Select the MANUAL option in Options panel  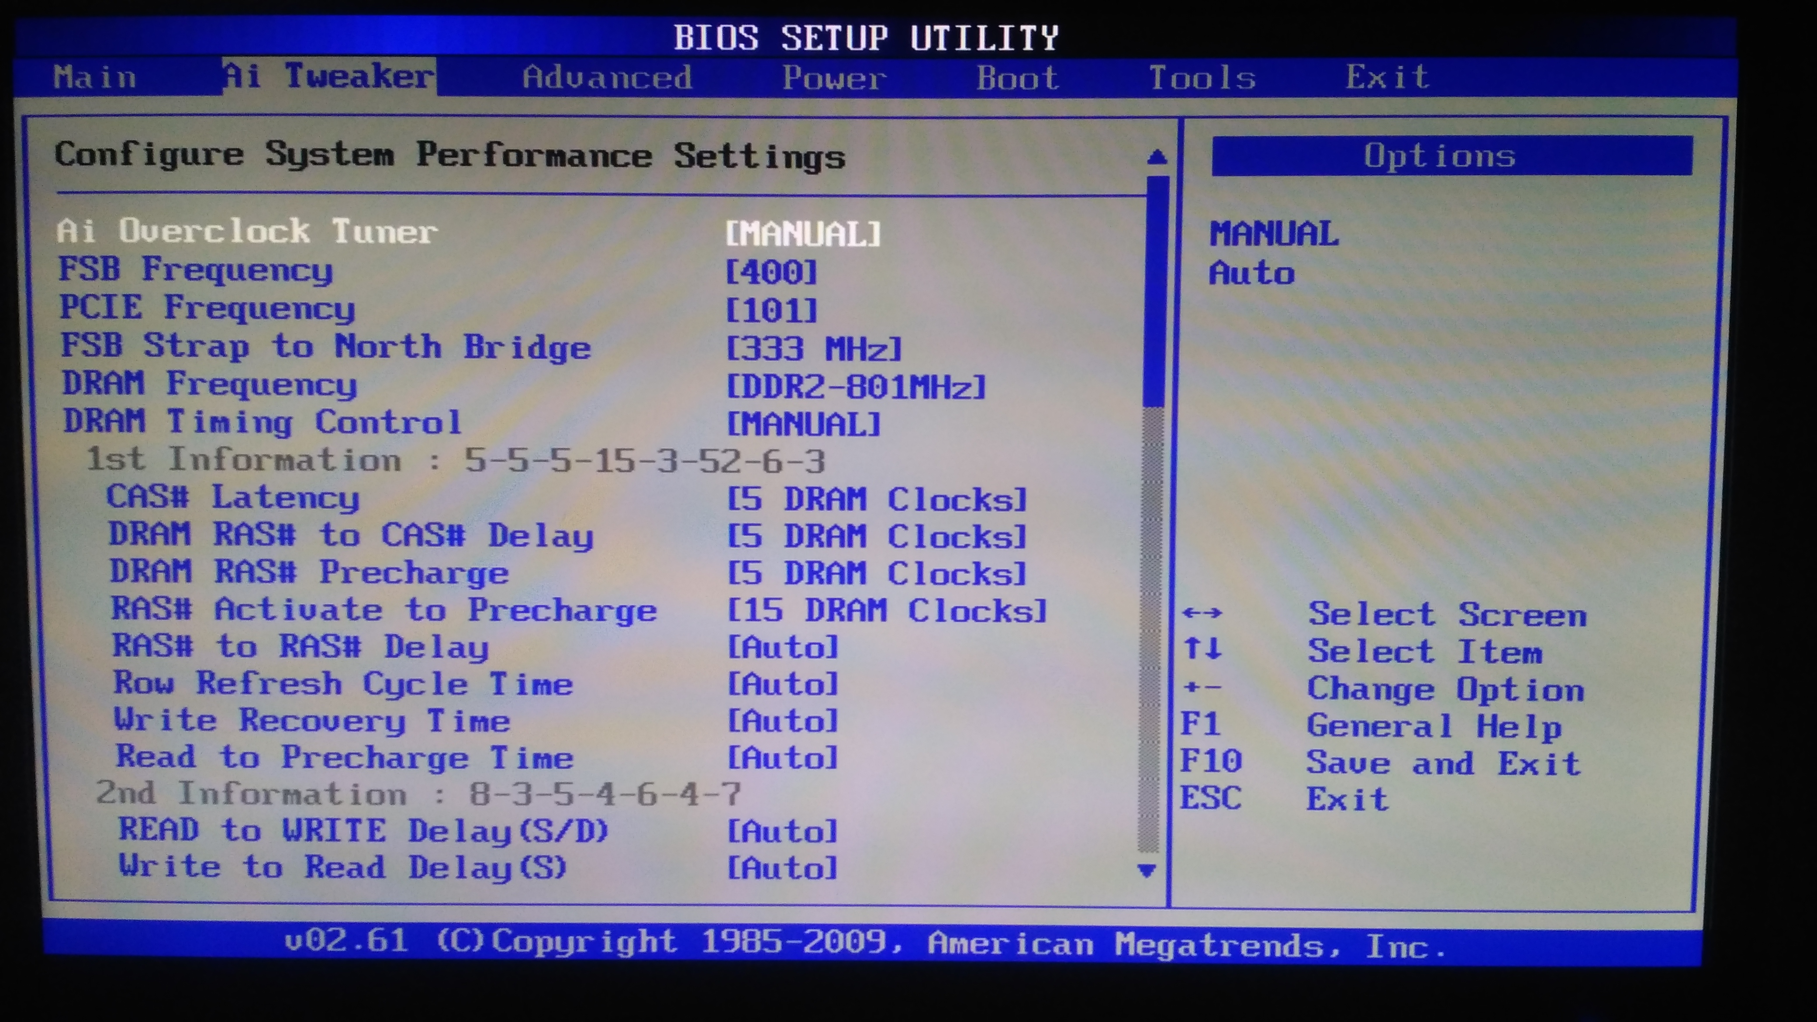[x=1274, y=234]
